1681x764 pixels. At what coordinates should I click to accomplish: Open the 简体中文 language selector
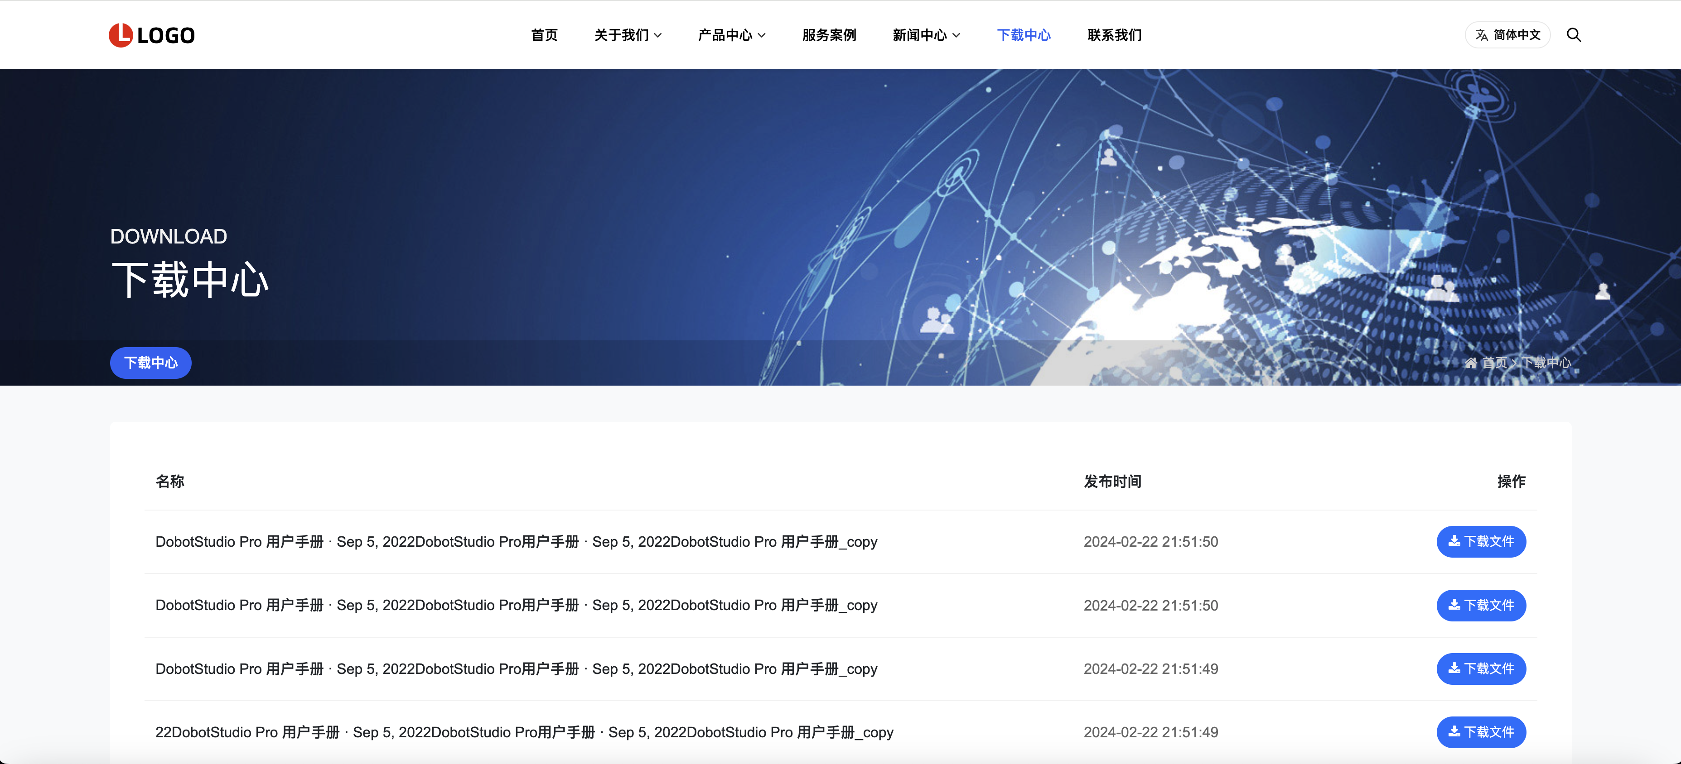pos(1516,35)
